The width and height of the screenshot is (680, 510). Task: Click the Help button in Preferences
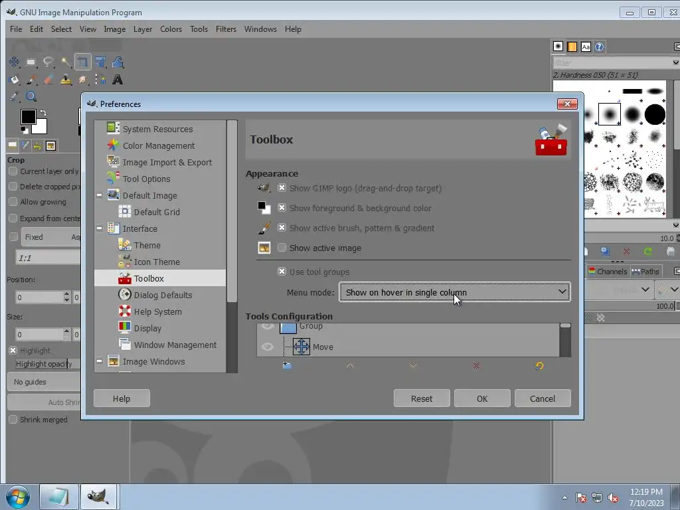coord(122,398)
